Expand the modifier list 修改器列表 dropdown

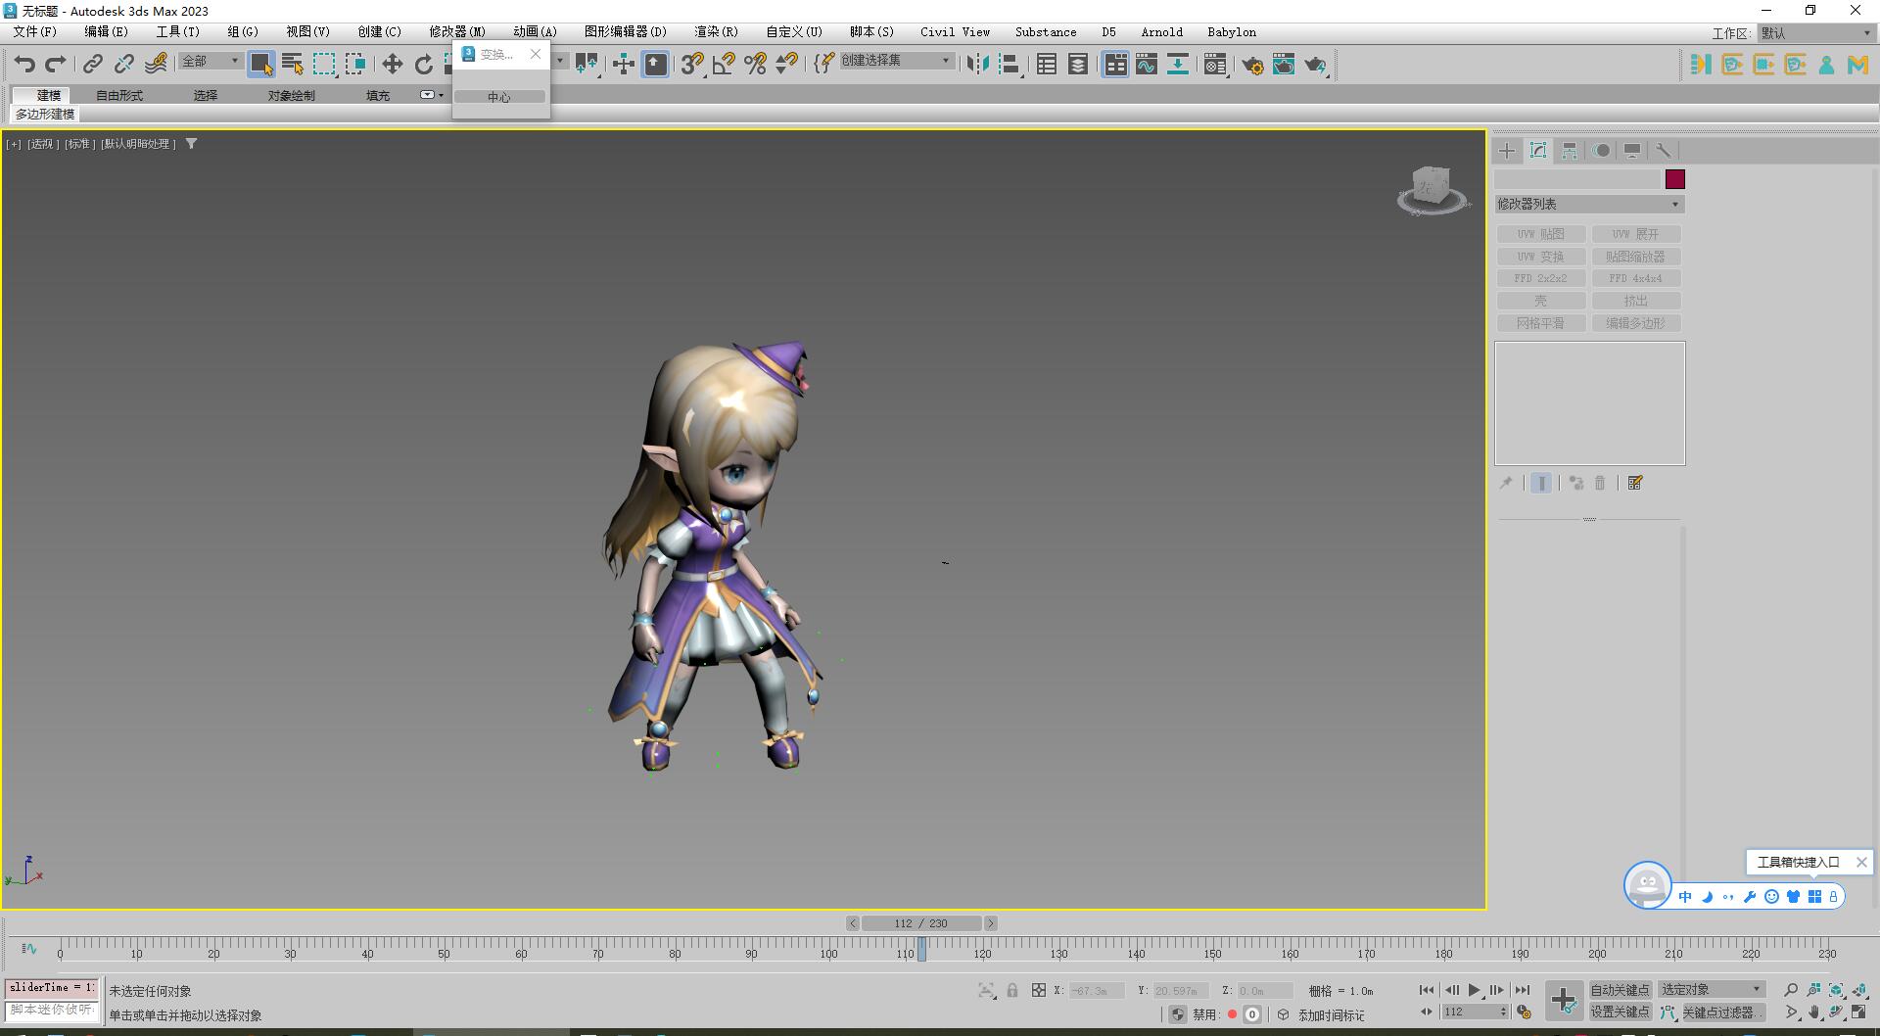click(x=1588, y=205)
